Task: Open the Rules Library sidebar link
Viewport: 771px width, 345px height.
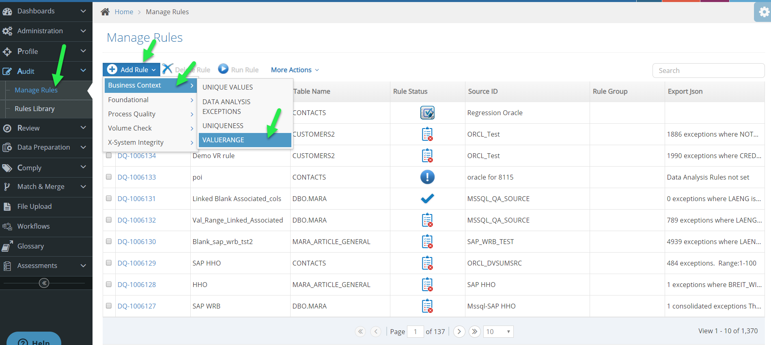Action: click(34, 109)
